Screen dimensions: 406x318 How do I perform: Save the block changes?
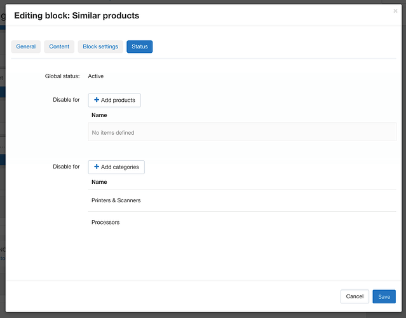[x=384, y=296]
